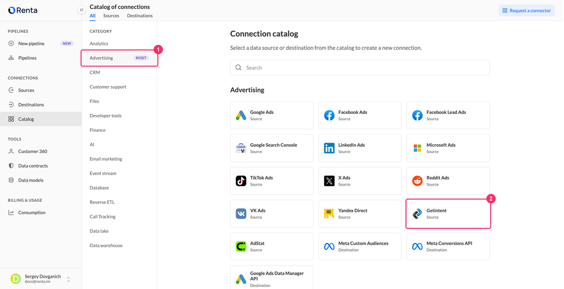Reset the Advertising category filter
The height and width of the screenshot is (289, 564).
click(141, 57)
